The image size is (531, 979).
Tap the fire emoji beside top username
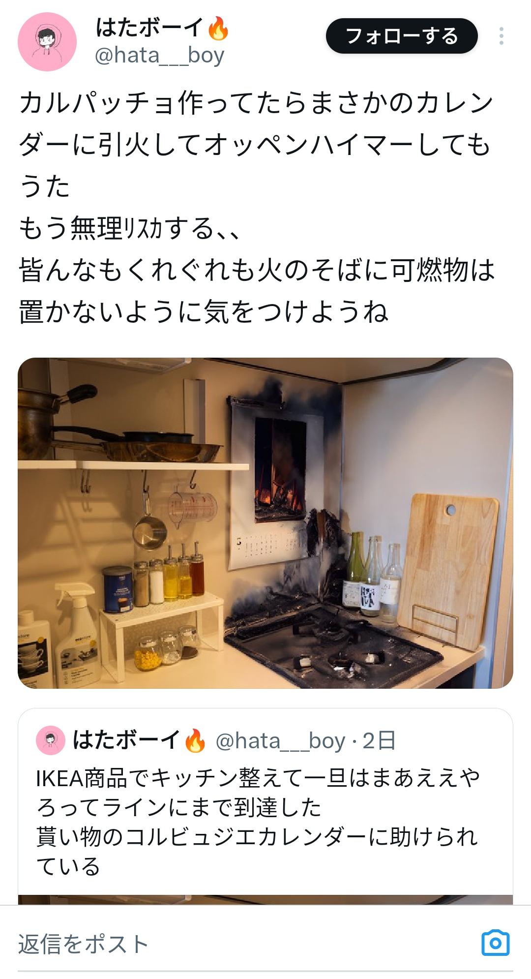218,28
